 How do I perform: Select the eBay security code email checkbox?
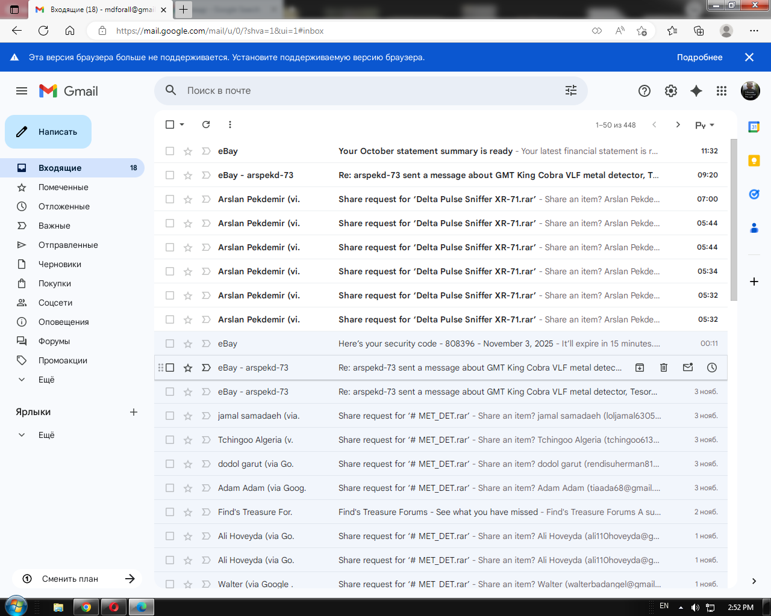pos(170,343)
